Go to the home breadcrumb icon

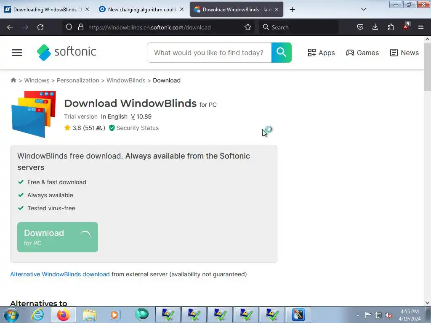point(13,80)
